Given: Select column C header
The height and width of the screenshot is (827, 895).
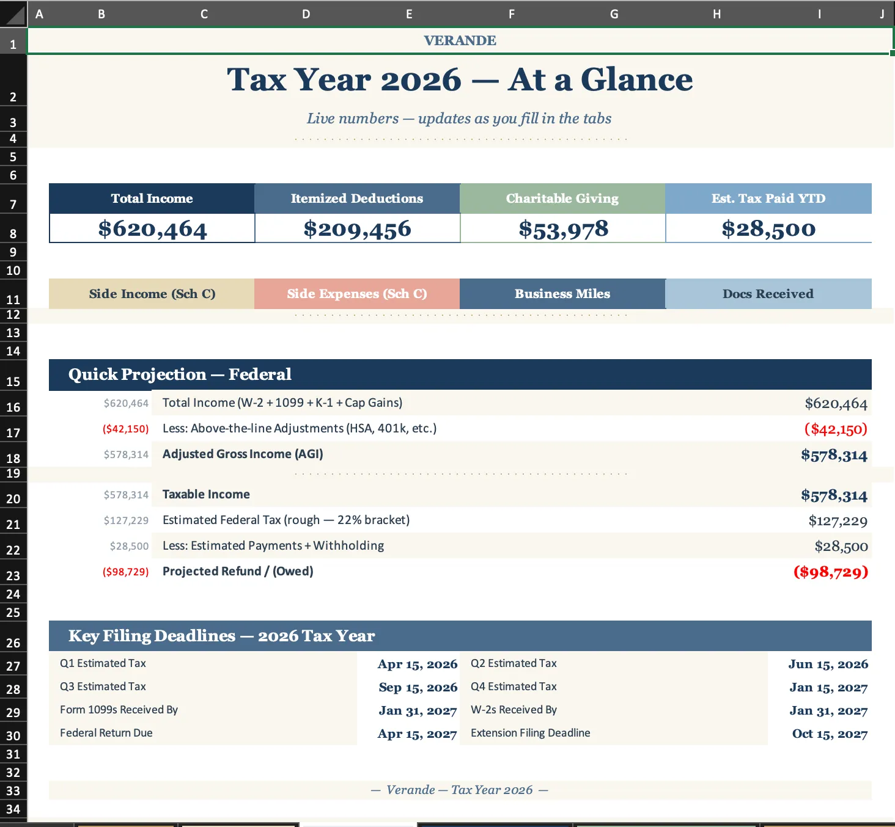Looking at the screenshot, I should pyautogui.click(x=204, y=14).
